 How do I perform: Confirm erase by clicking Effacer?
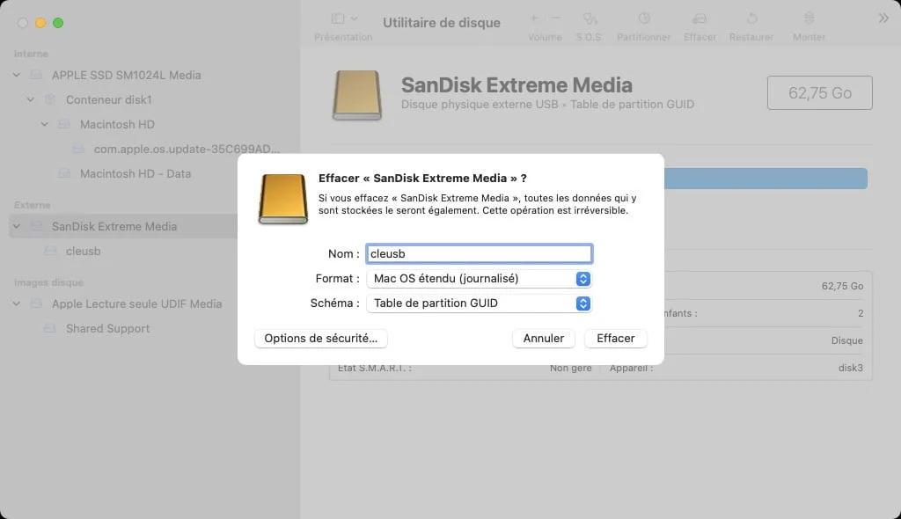pos(615,338)
